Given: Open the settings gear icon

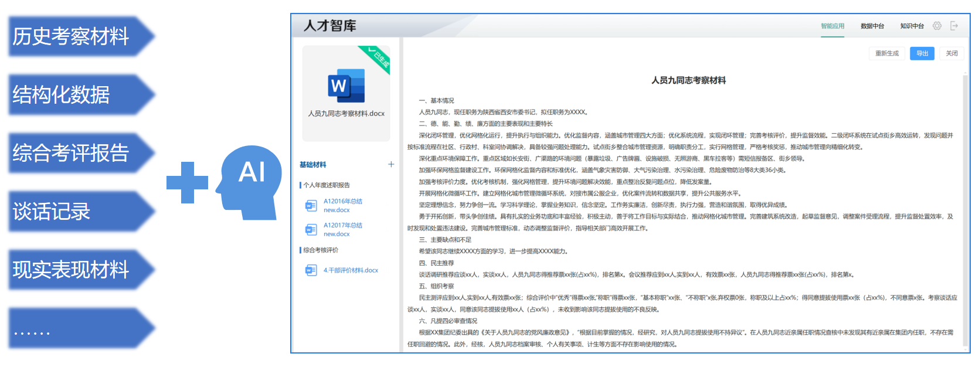Looking at the screenshot, I should click(937, 26).
